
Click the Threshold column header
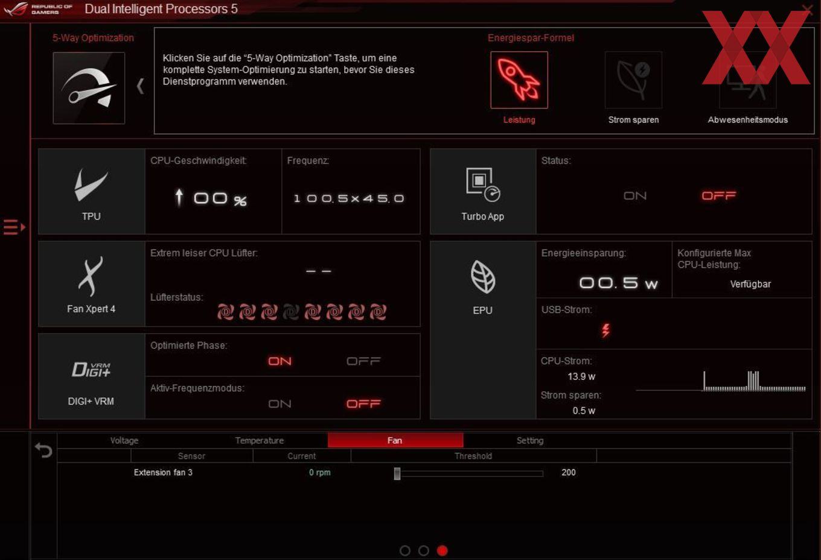coord(473,456)
